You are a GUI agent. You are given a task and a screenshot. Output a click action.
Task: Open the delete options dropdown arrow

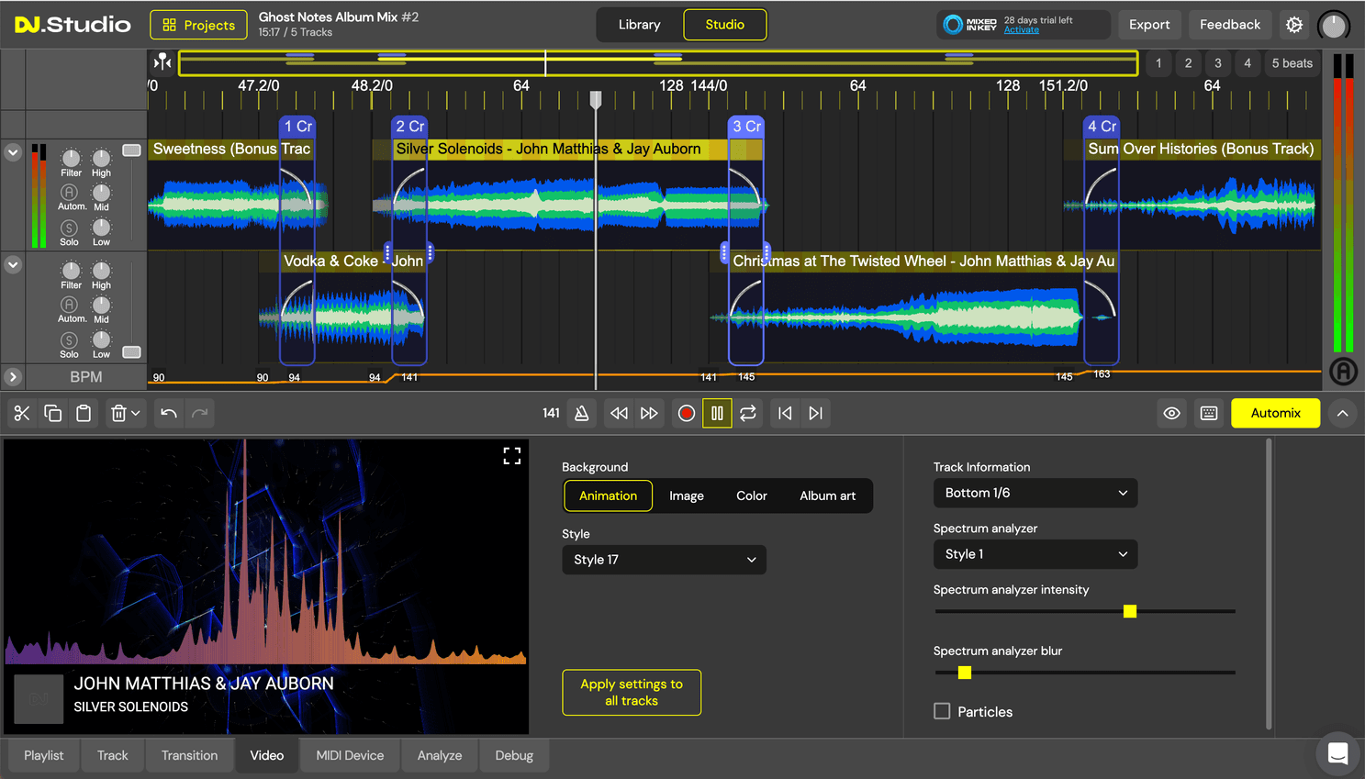(136, 414)
